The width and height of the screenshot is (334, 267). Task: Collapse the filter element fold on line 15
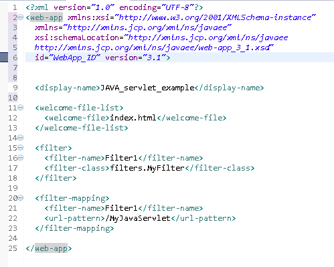coord(20,148)
